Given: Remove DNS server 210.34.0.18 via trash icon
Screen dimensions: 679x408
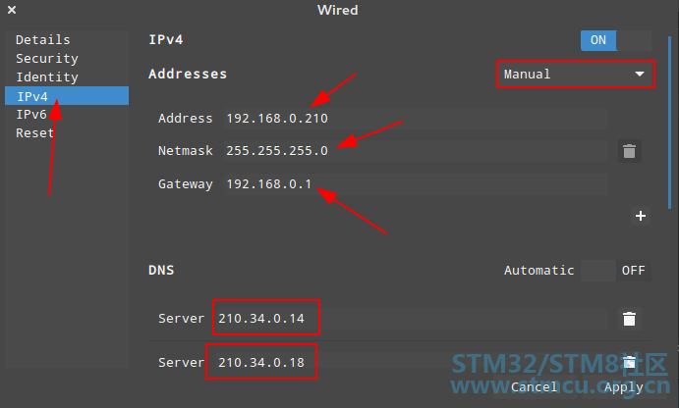Looking at the screenshot, I should point(629,361).
